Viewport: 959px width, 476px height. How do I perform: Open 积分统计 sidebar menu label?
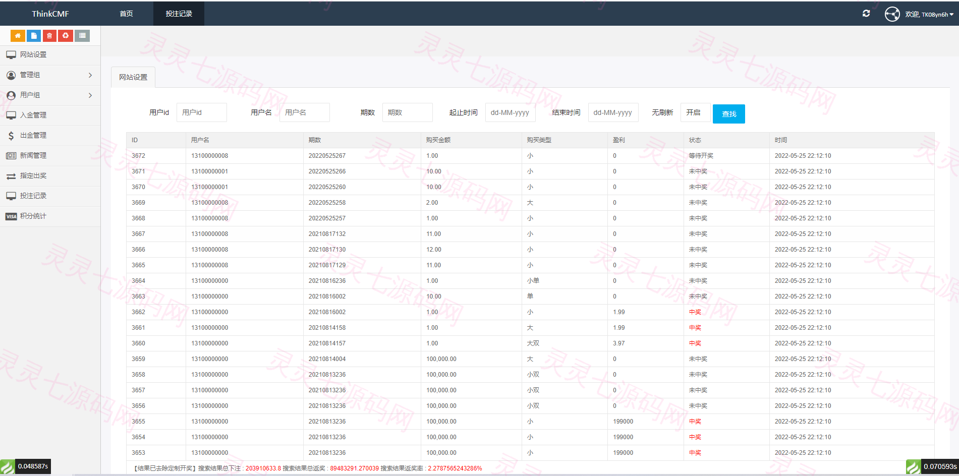pyautogui.click(x=33, y=216)
